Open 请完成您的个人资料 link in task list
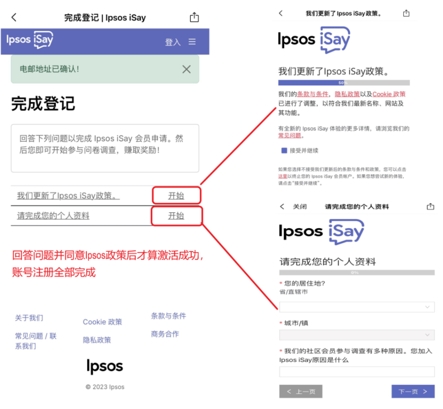Image resolution: width=443 pixels, height=409 pixels. coord(53,216)
